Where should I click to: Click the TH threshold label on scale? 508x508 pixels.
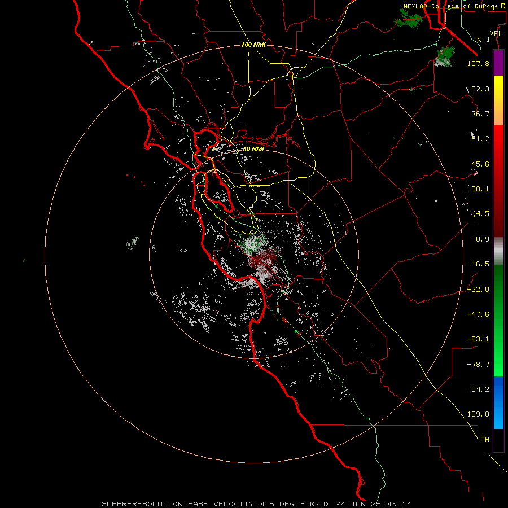pyautogui.click(x=485, y=439)
